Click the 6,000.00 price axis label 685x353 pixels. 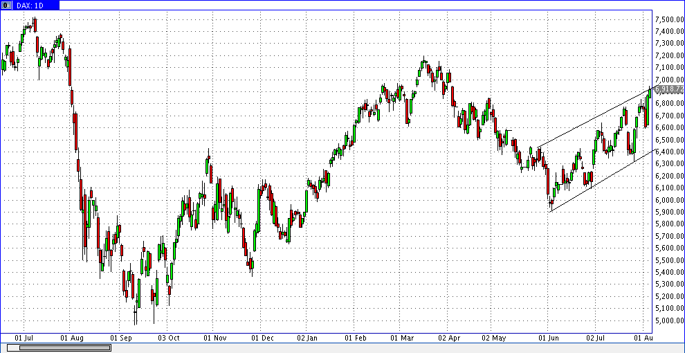(669, 200)
